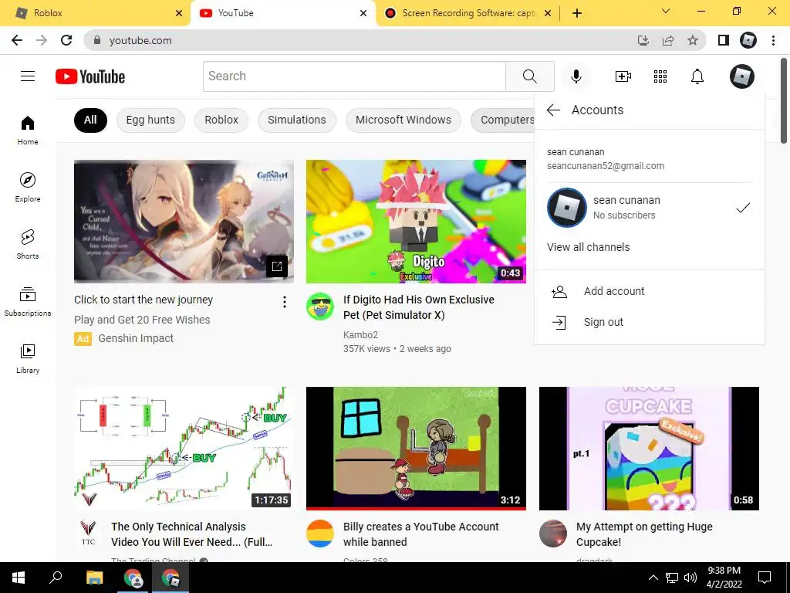Open the Create video camera icon
790x593 pixels.
coord(623,76)
